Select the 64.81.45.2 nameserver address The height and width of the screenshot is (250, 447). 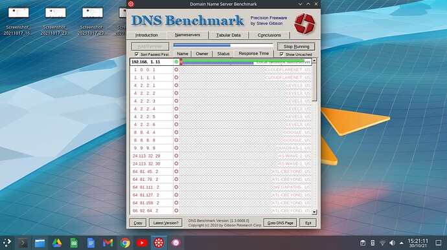coord(145,171)
